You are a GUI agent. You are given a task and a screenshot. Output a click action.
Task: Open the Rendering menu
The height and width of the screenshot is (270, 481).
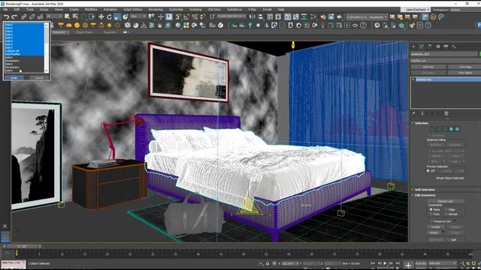tap(156, 10)
